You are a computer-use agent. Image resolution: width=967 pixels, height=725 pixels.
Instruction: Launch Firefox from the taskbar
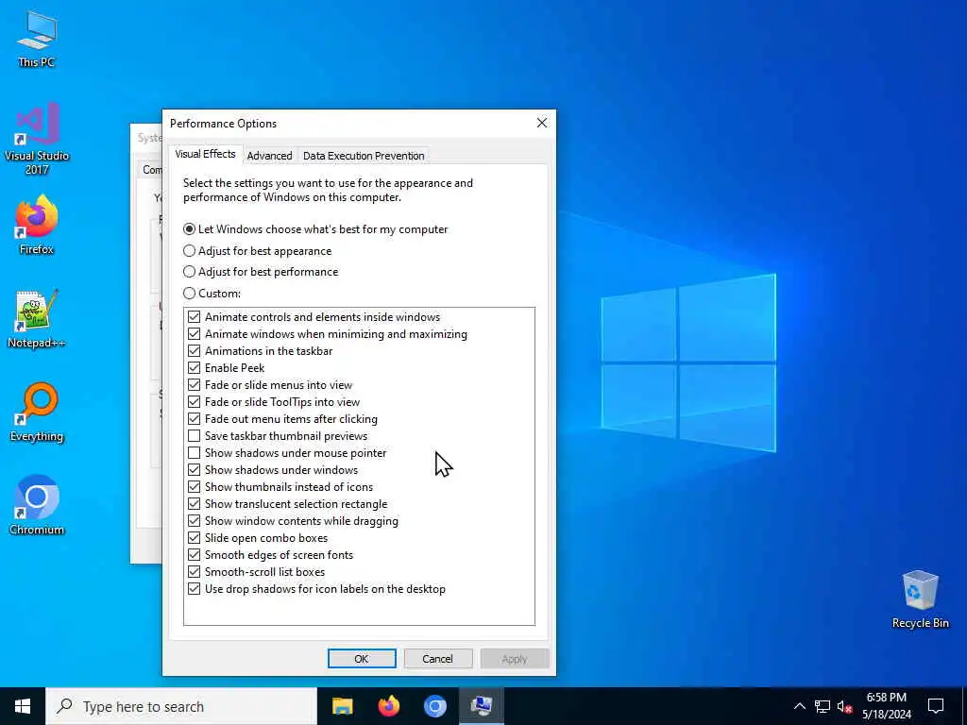pos(388,706)
